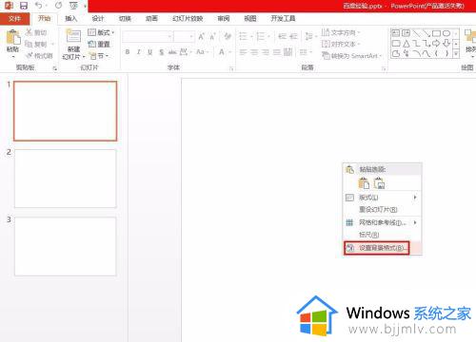Click the rectangle shape icon in the shapes gallery
Screen dimensions: 476x342
click(436, 33)
